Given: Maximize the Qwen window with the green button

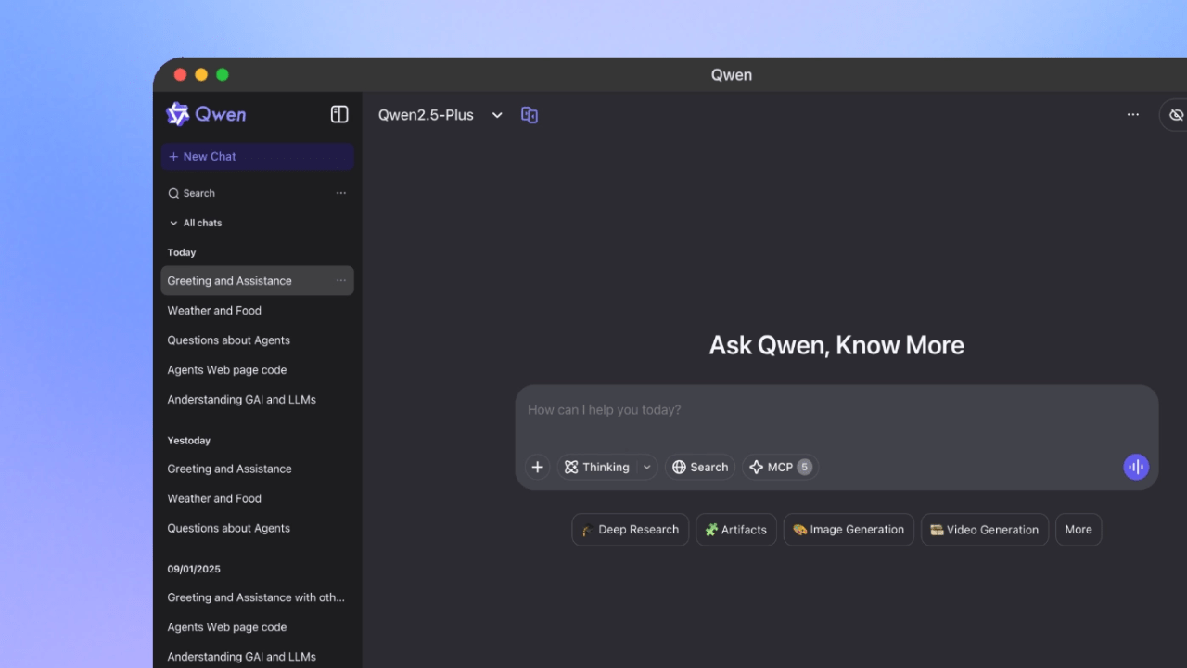Looking at the screenshot, I should pos(223,75).
